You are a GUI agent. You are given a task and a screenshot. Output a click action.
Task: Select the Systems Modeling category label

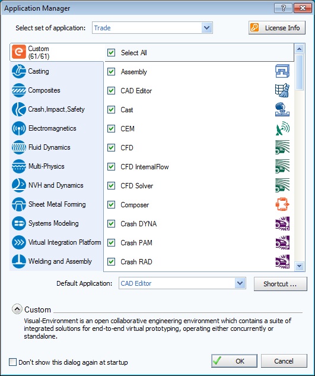(53, 223)
